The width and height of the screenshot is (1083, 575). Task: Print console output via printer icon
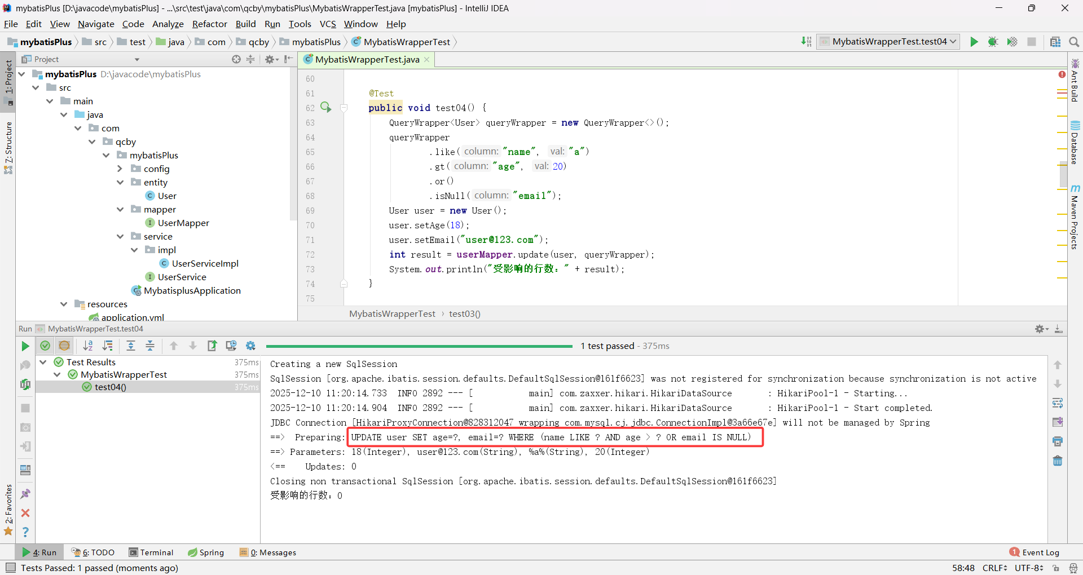pos(1058,441)
